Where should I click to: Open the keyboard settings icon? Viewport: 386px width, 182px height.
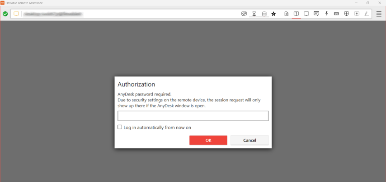click(337, 14)
